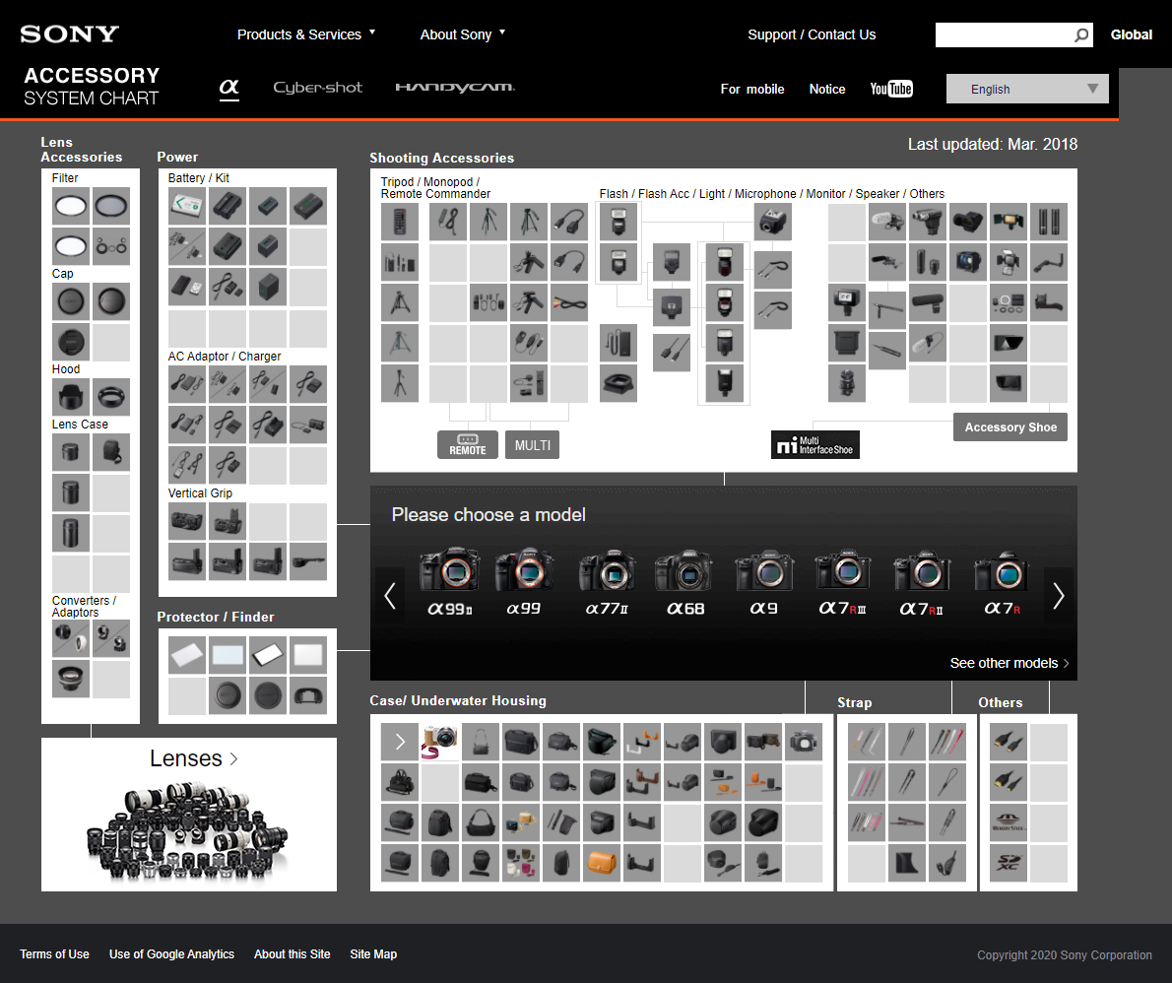The height and width of the screenshot is (983, 1172).
Task: Select the light-blue screen protector icon
Action: 228,656
